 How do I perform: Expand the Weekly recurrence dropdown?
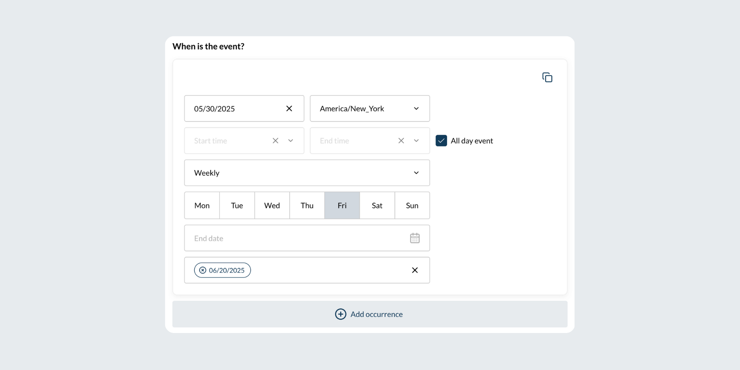307,173
